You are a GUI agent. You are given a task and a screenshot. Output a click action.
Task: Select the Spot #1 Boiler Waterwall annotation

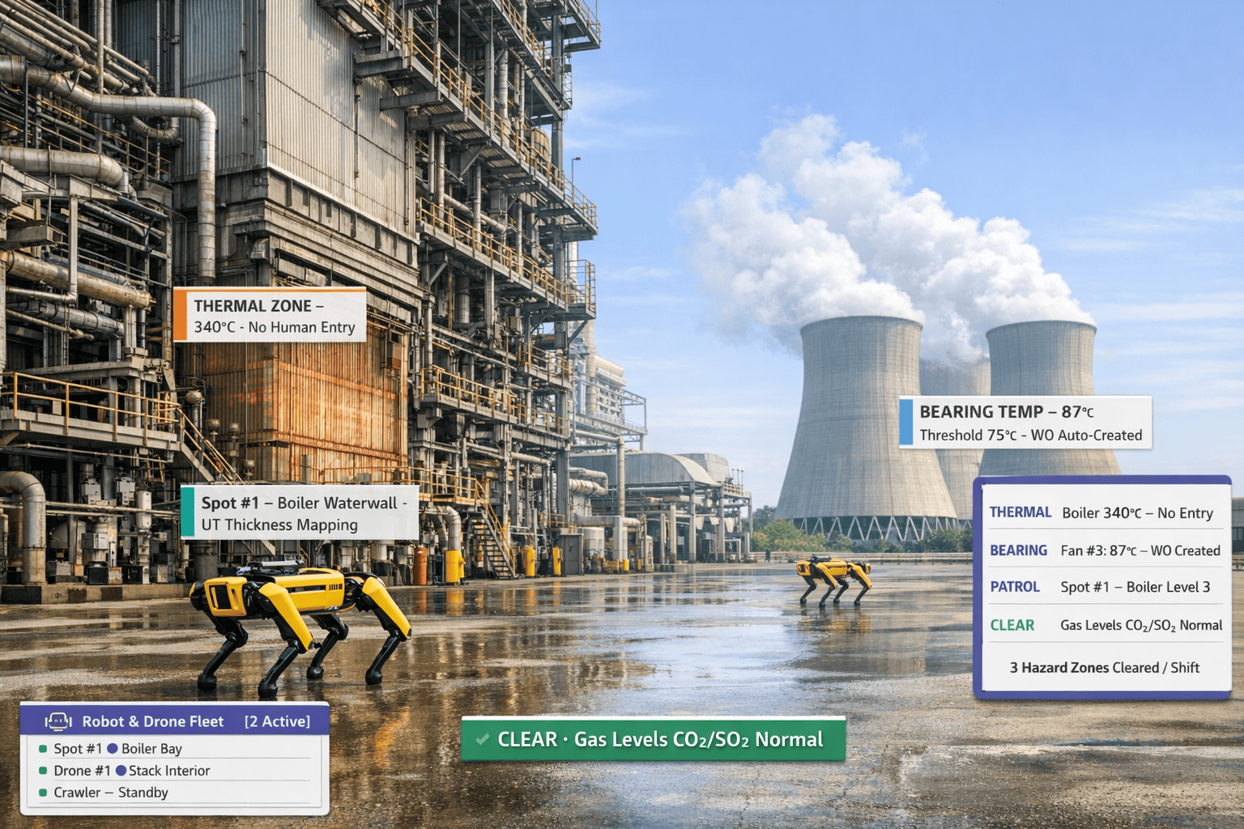click(303, 513)
